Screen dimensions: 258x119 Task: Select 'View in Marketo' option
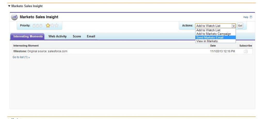point(207,41)
